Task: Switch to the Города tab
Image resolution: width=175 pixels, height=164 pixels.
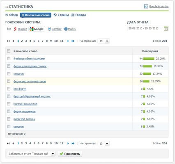Action: (78, 15)
